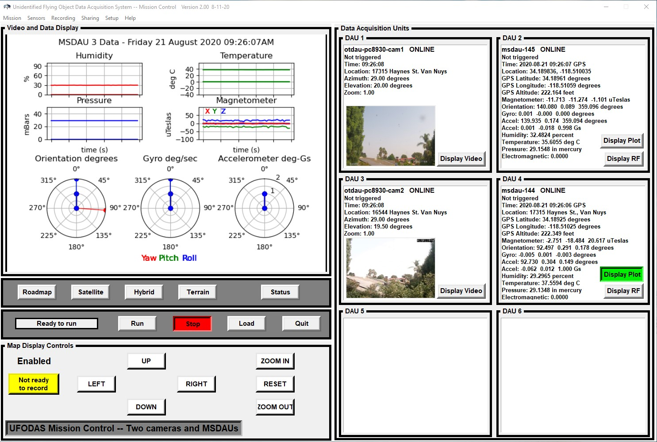The width and height of the screenshot is (657, 442).
Task: Click ZOOM OUT map control
Action: coord(275,407)
